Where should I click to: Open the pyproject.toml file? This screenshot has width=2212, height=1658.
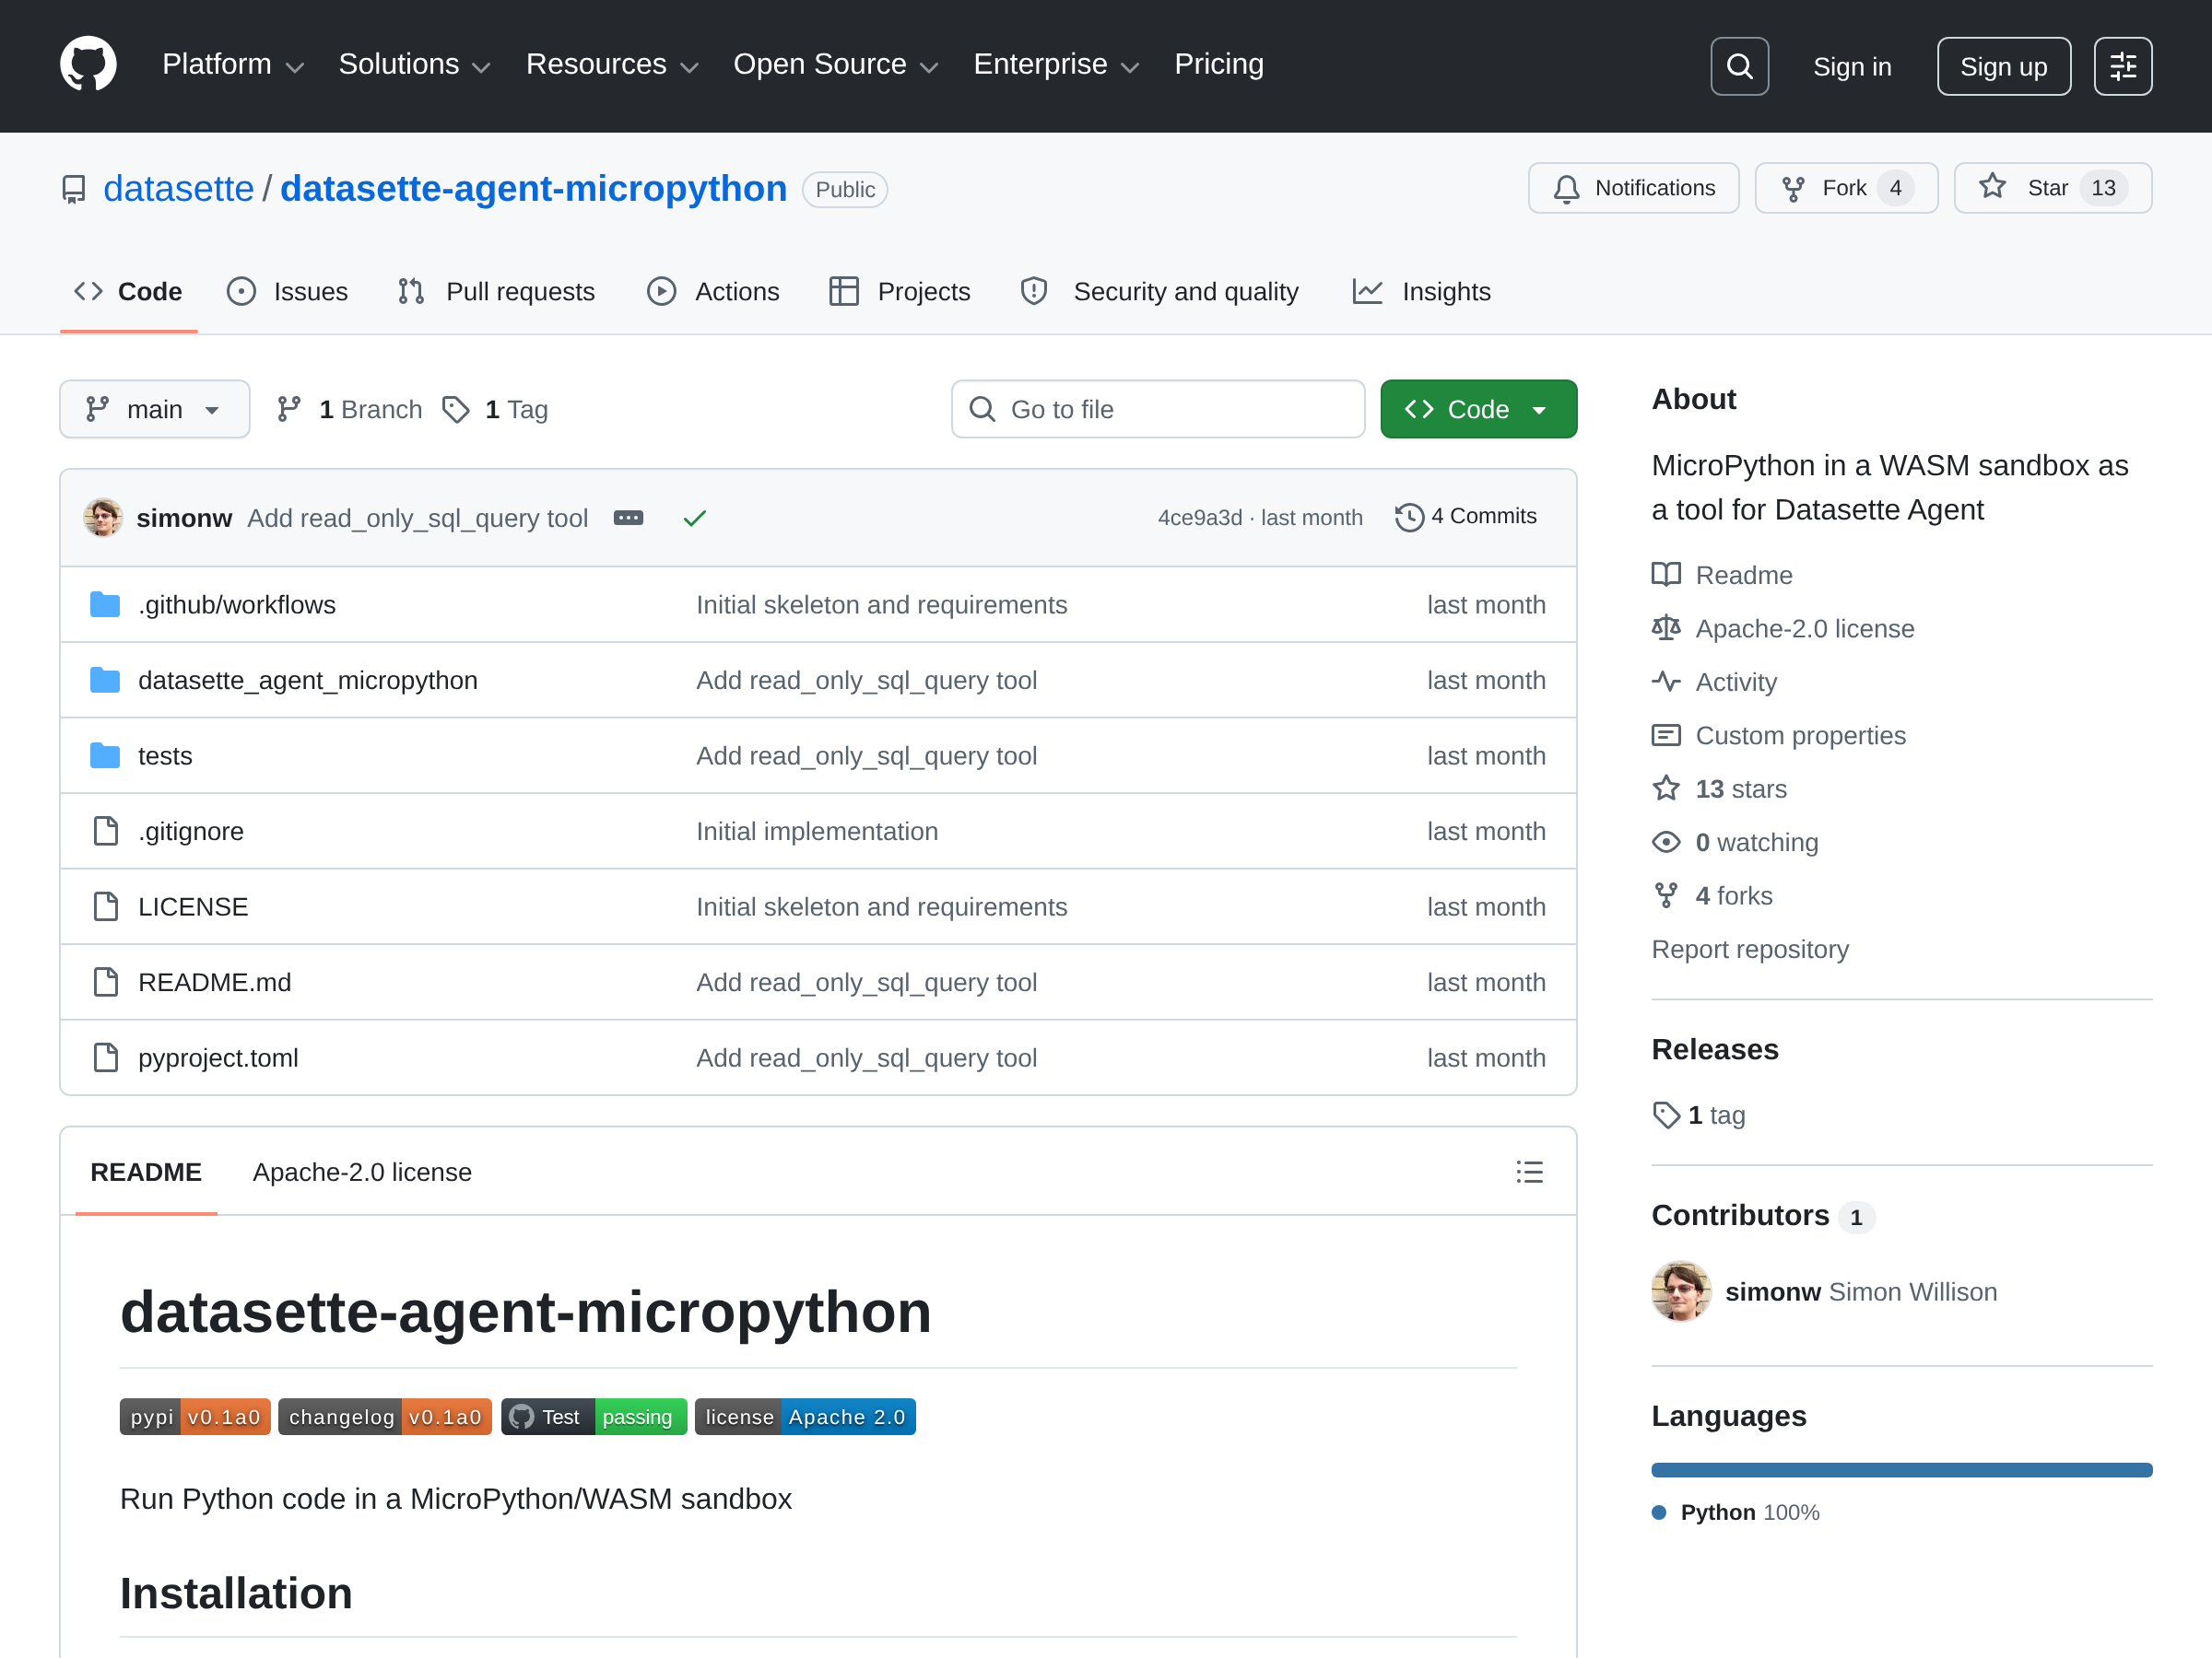pos(218,1057)
